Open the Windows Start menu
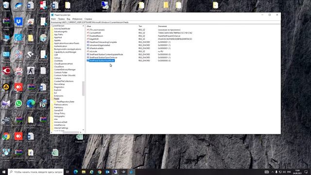The width and height of the screenshot is (311, 175). click(x=4, y=172)
